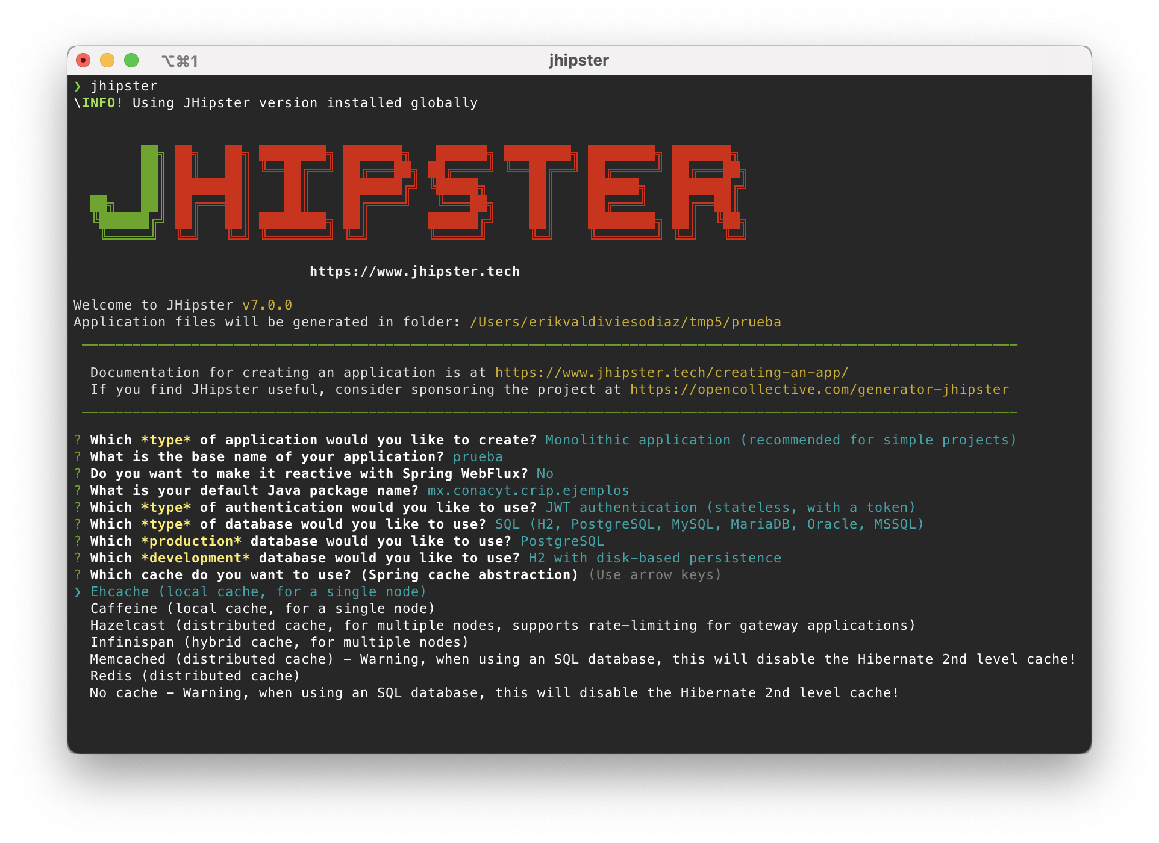This screenshot has width=1159, height=843.
Task: Click the Monolithic application answer text
Action: point(781,440)
